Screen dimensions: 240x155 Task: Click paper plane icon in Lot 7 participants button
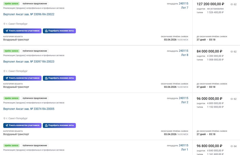click(x=7, y=31)
